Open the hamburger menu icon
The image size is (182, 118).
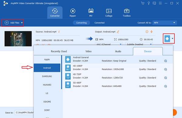pos(160,3)
